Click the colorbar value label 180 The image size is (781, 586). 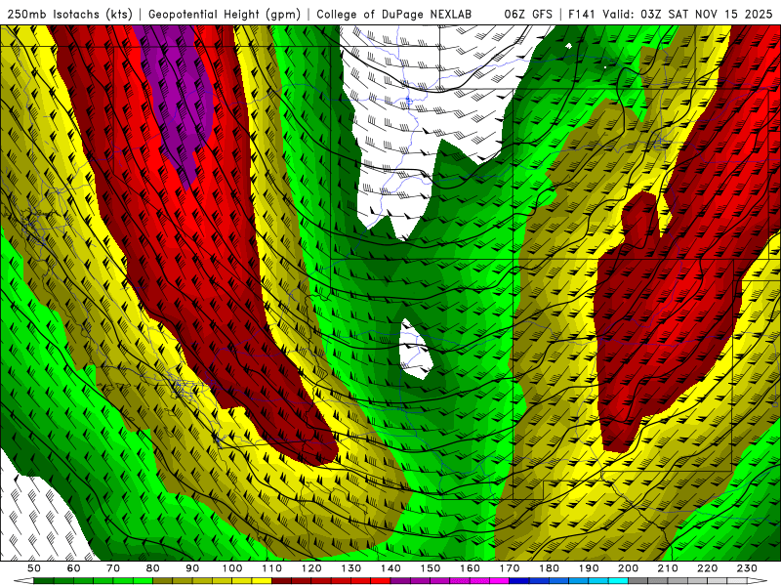[549, 568]
